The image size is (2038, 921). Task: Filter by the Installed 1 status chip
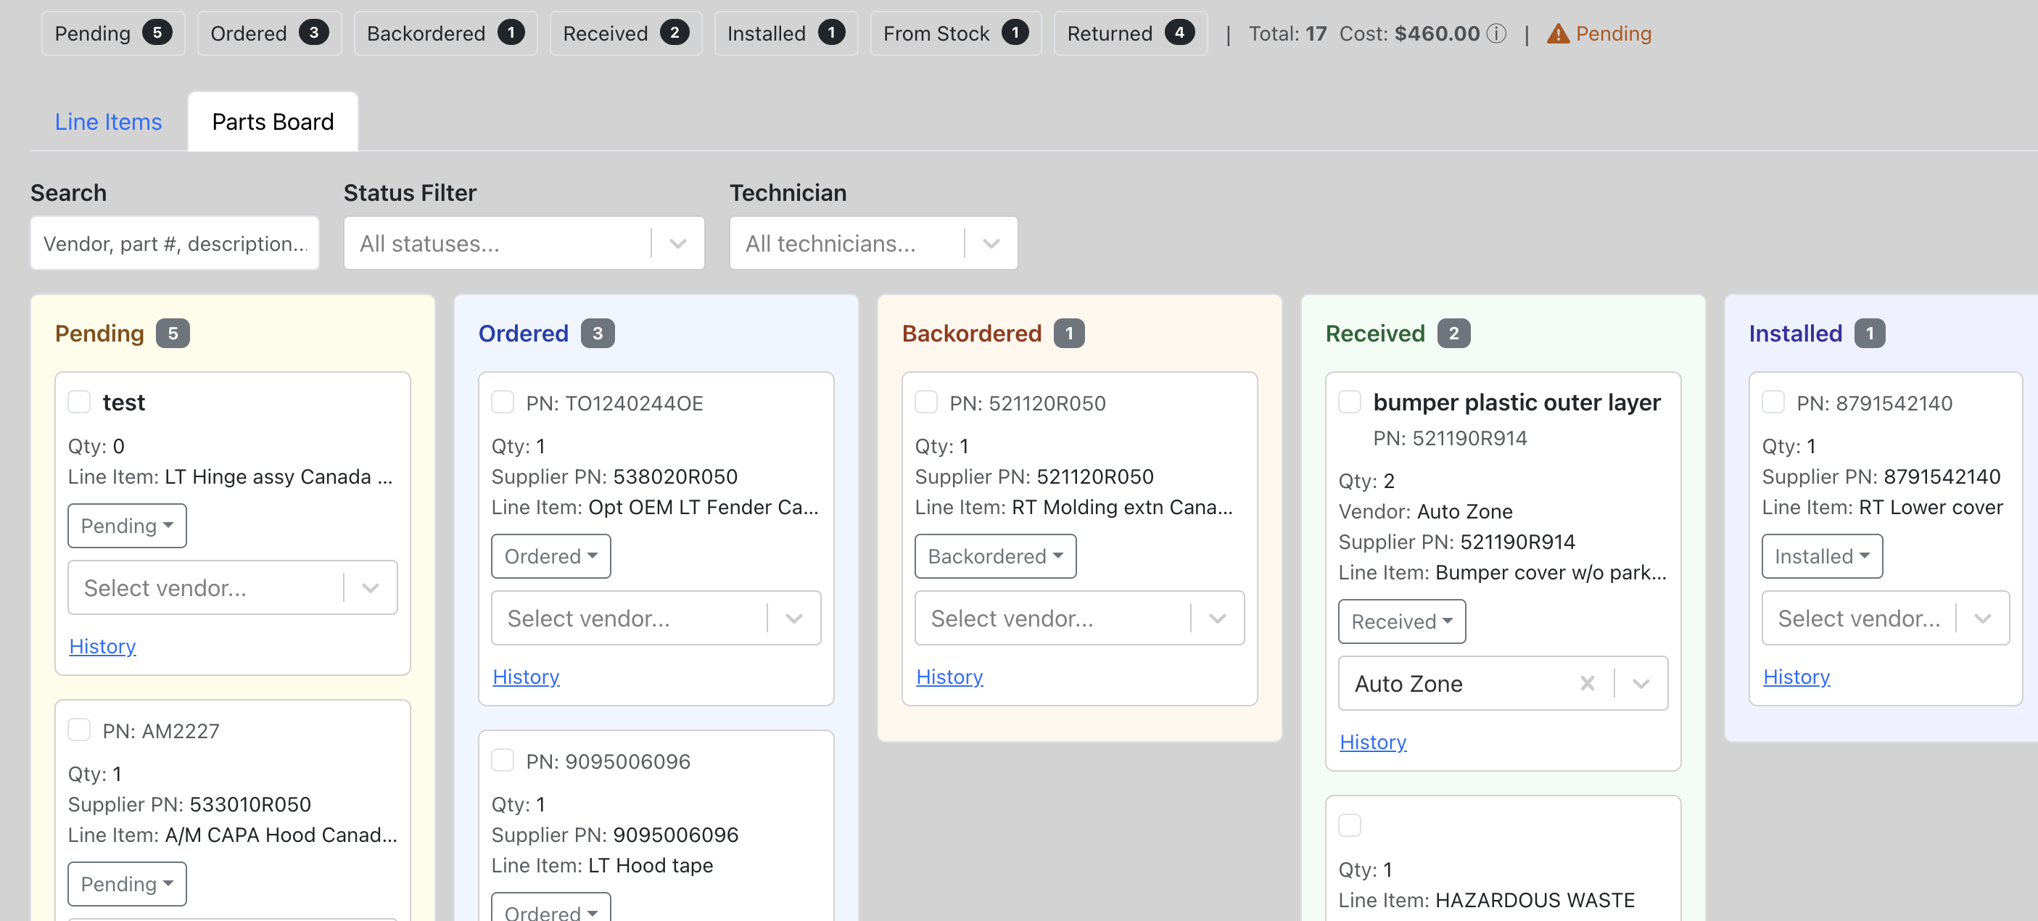[785, 33]
